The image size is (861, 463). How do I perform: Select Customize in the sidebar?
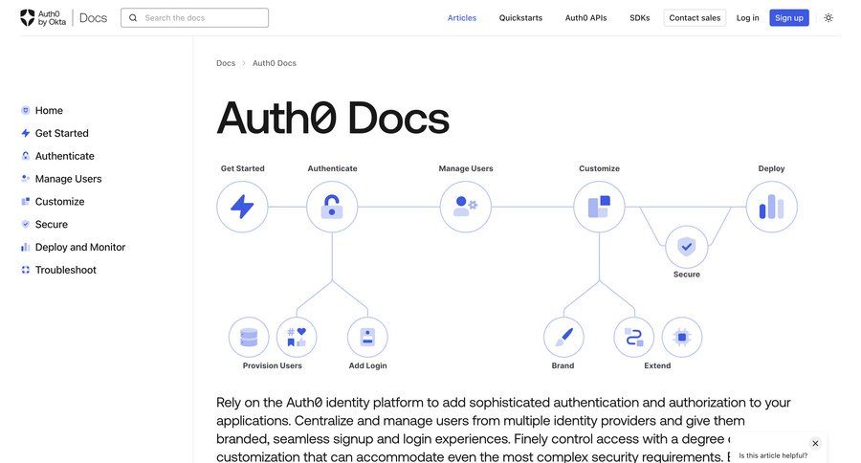point(60,202)
